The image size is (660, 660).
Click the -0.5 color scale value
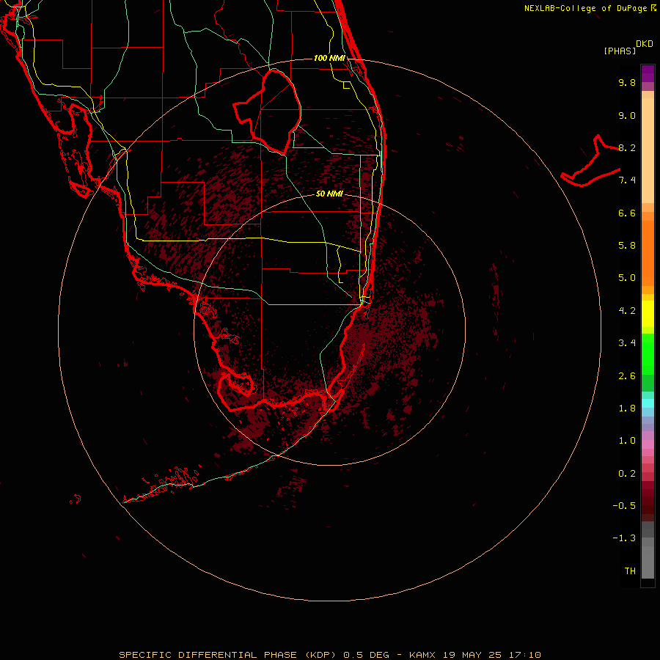click(x=624, y=506)
